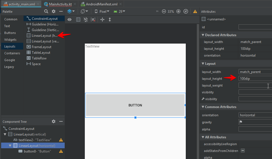Search the Palette with the magnifier icon

[x=46, y=11]
